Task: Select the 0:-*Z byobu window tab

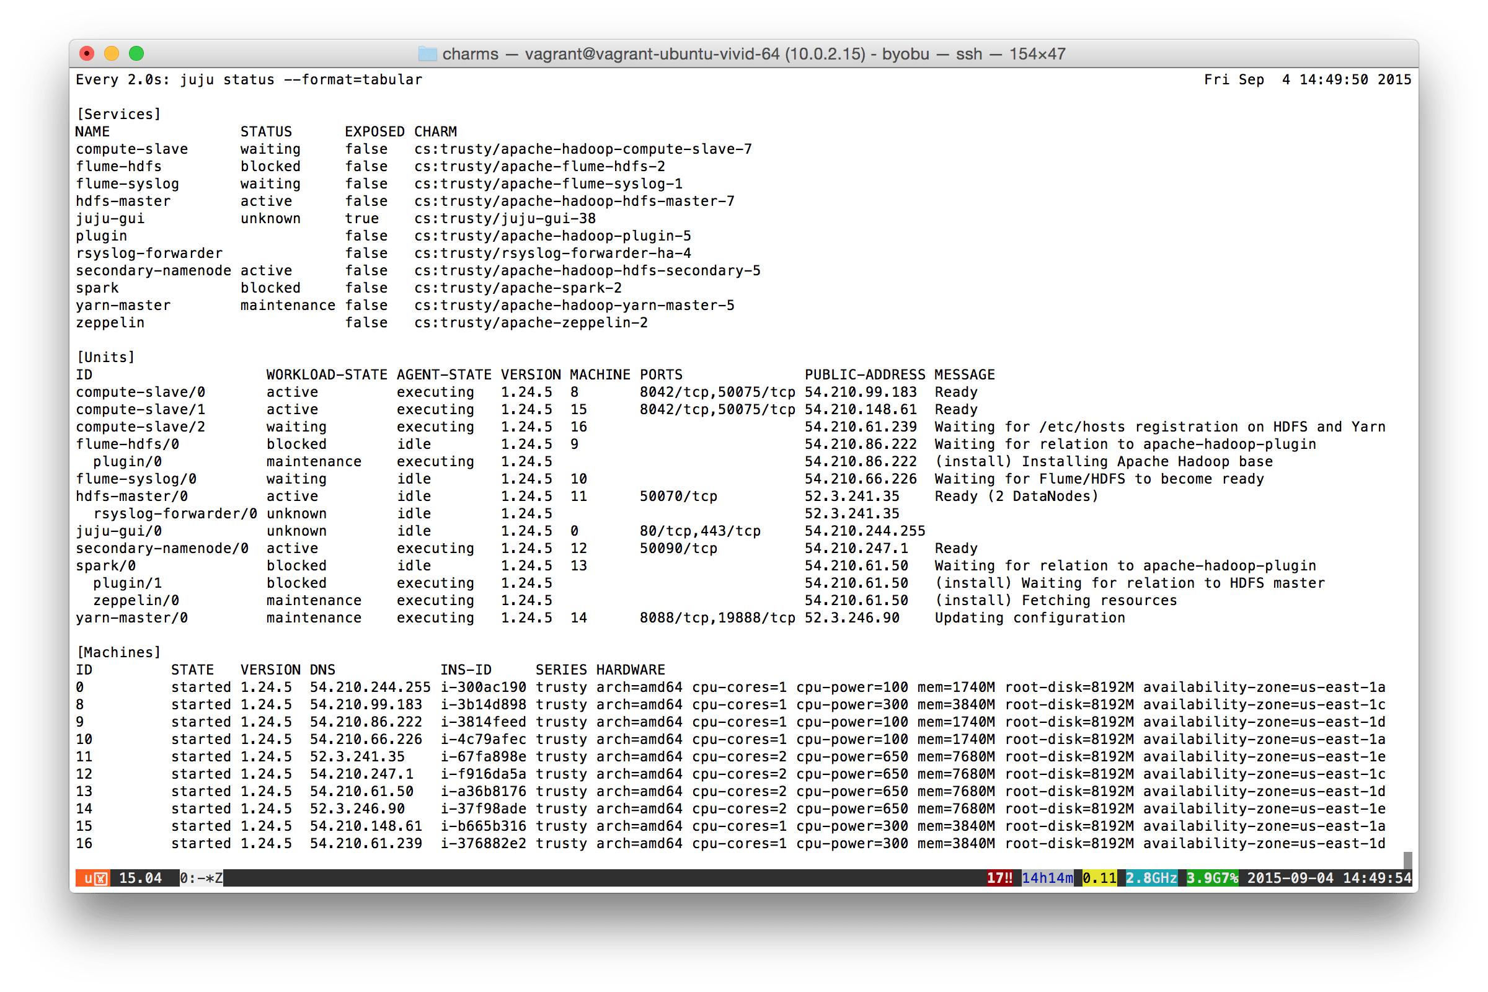Action: click(x=201, y=878)
